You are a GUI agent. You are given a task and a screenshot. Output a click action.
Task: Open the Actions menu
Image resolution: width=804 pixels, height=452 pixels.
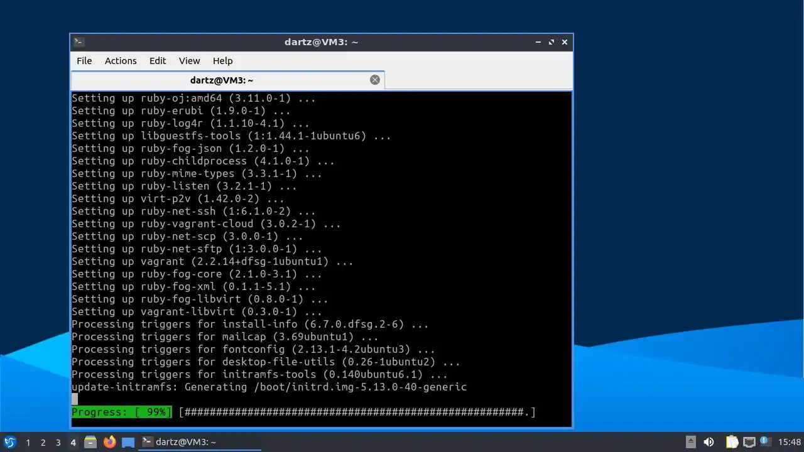[x=121, y=61]
